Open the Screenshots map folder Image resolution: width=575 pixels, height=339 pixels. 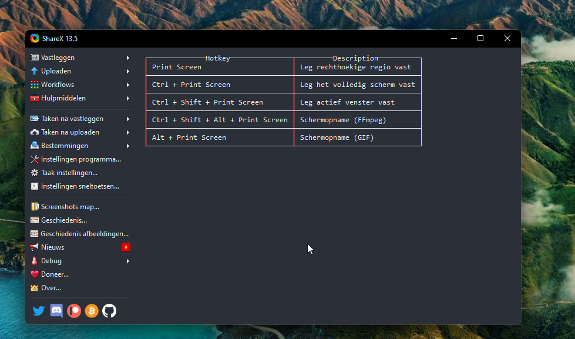[x=69, y=207]
